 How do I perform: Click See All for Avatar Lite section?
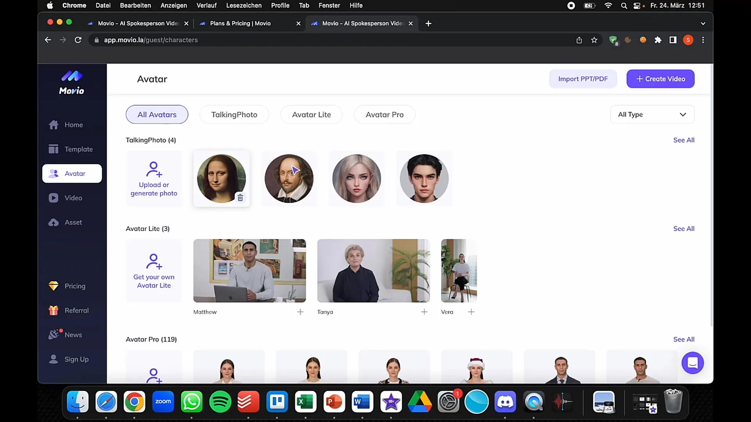[x=684, y=228]
